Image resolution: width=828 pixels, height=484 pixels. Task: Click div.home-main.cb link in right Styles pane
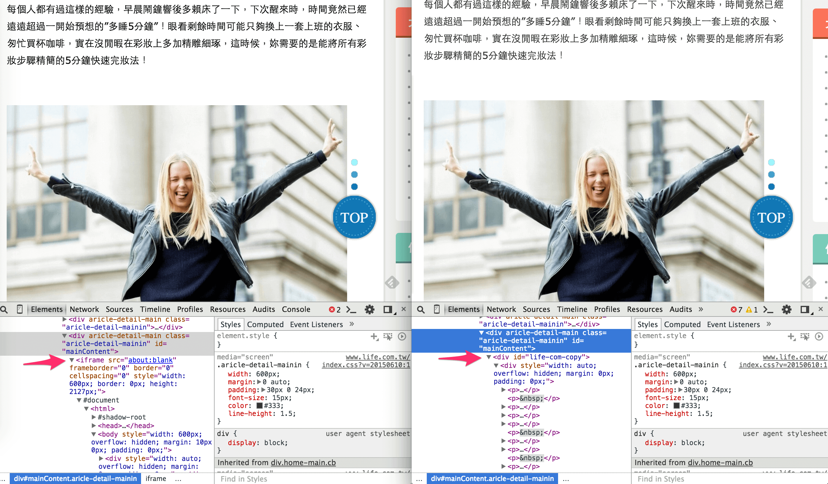tap(720, 463)
